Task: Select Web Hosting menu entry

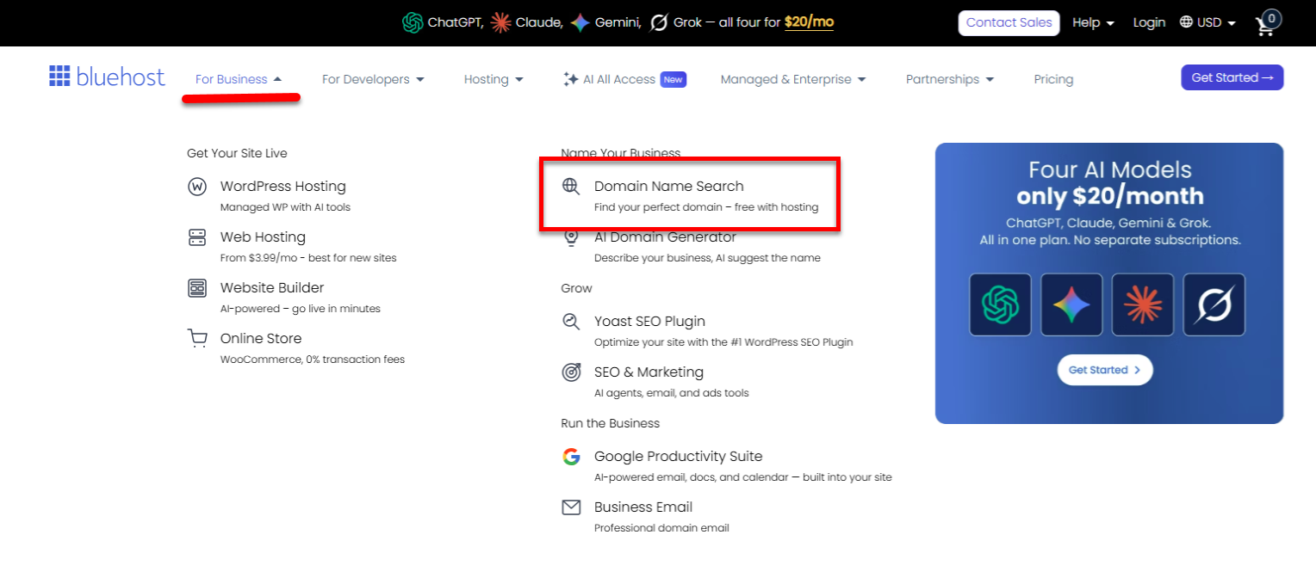Action: [263, 237]
